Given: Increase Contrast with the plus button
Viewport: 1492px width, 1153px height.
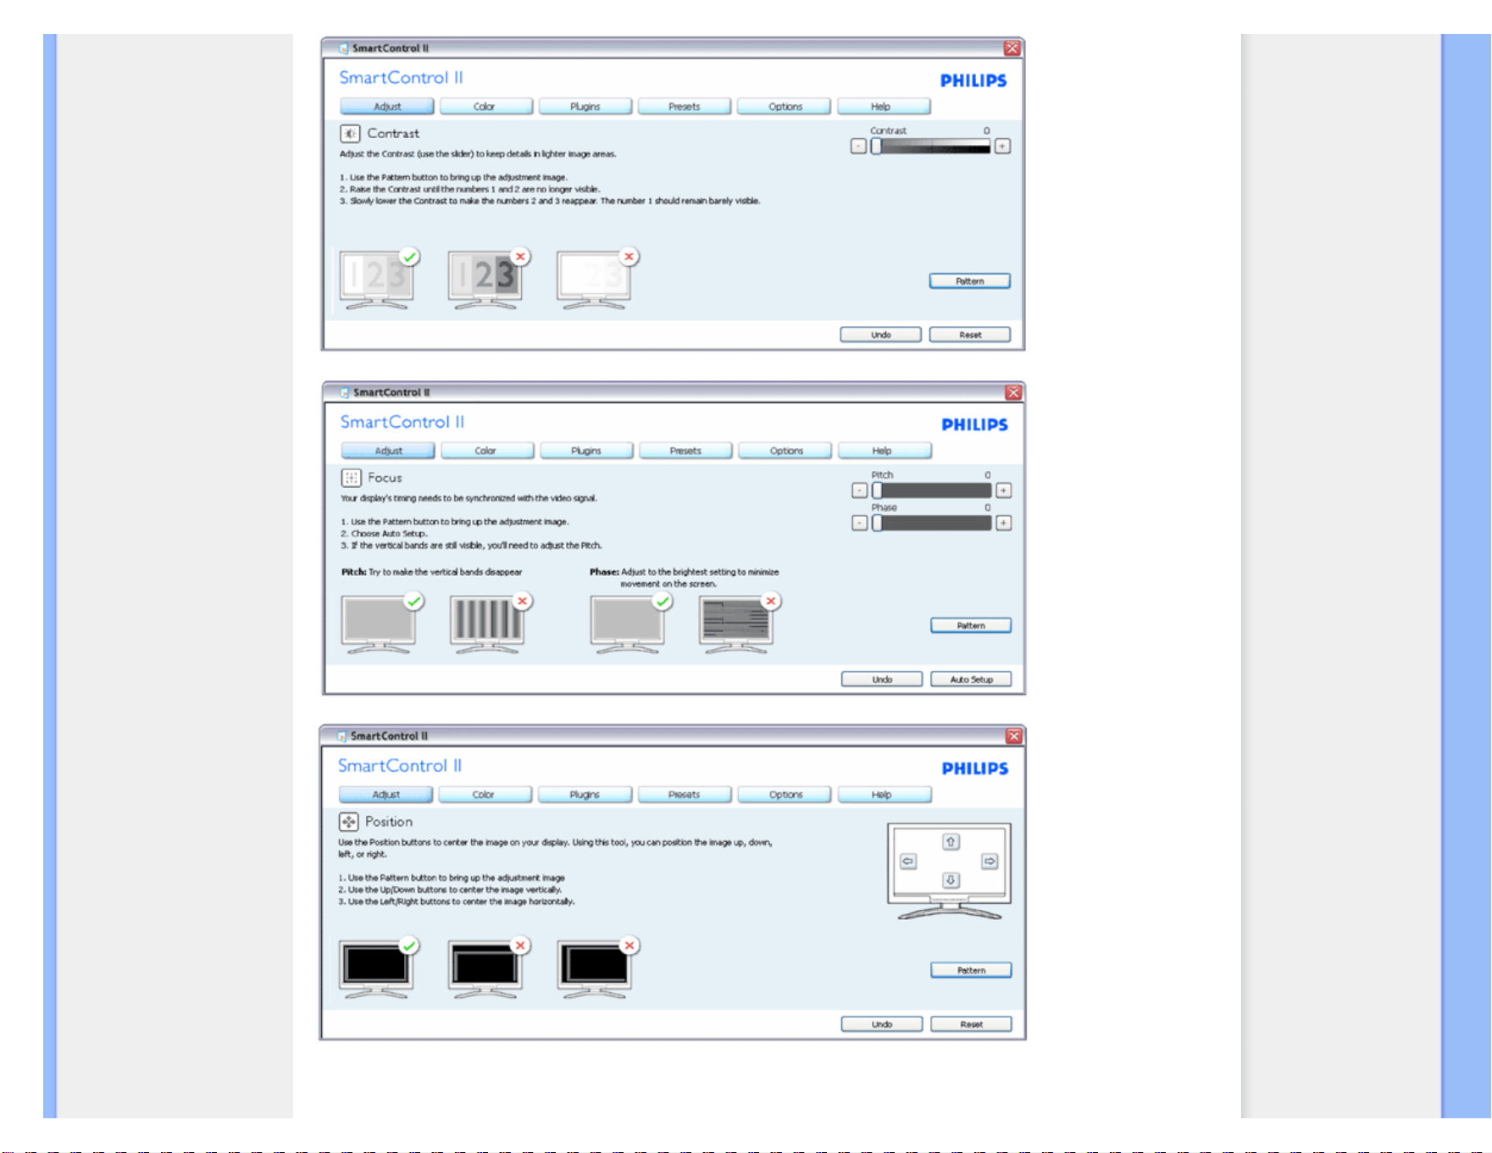Looking at the screenshot, I should [x=1002, y=147].
